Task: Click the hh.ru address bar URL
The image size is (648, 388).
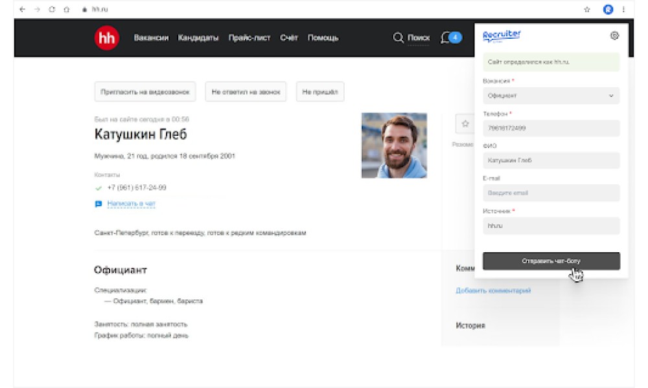Action: tap(100, 10)
